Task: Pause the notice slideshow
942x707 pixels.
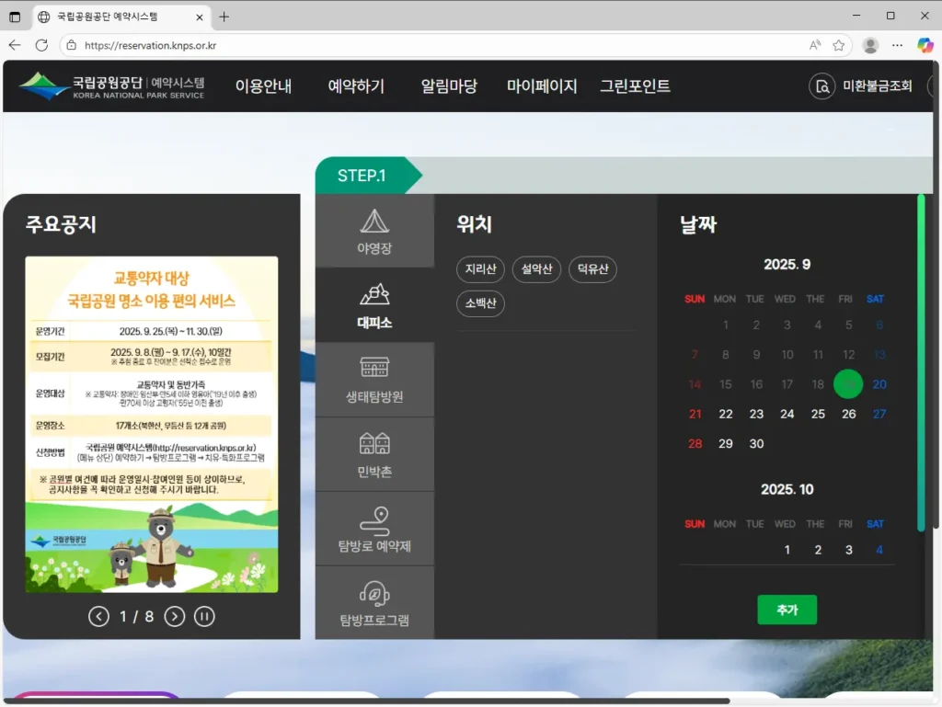Action: coord(204,616)
